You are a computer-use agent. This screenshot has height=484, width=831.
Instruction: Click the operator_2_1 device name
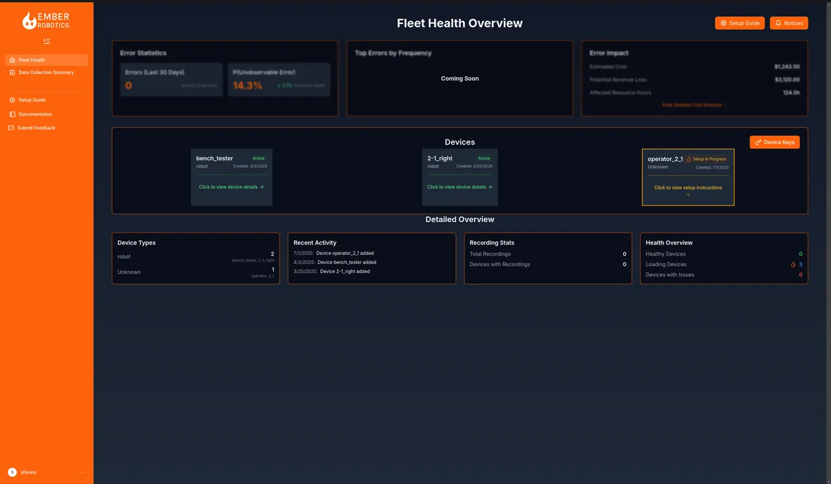click(x=665, y=159)
